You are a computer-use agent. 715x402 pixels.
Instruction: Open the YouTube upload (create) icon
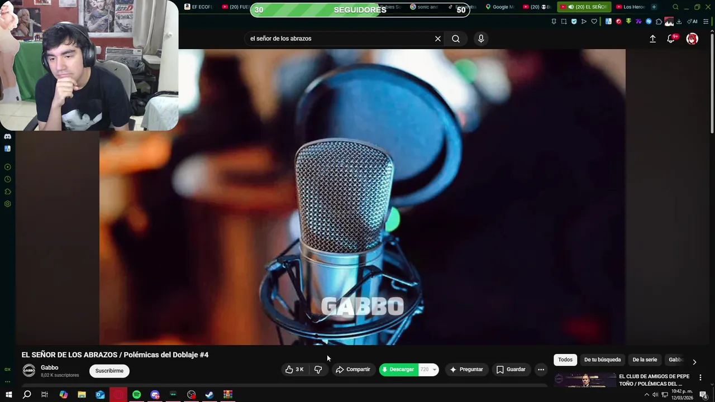point(652,39)
